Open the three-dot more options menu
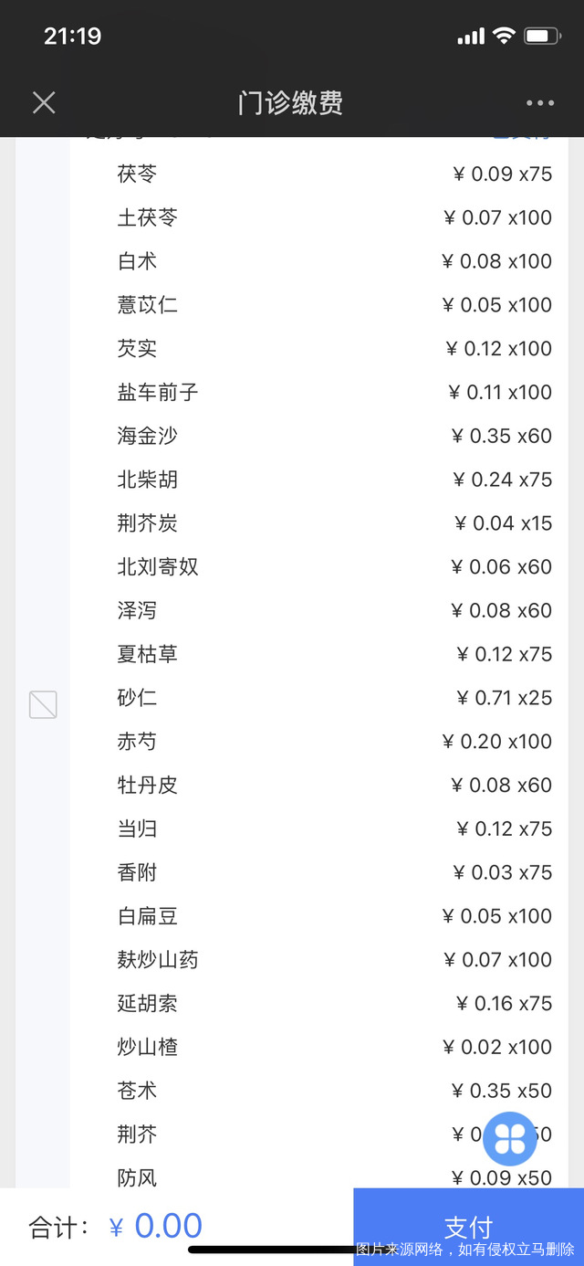This screenshot has width=584, height=1266. pyautogui.click(x=540, y=103)
